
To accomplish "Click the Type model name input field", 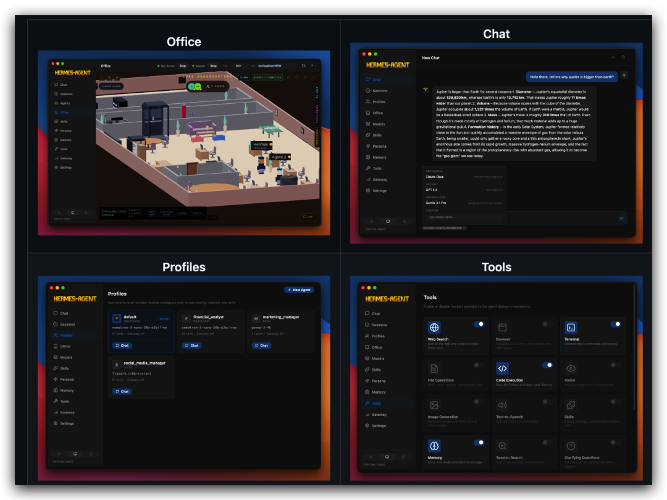I will point(463,217).
